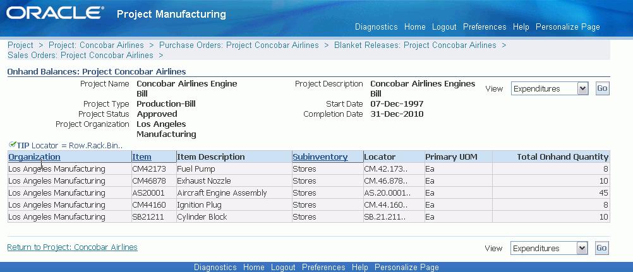The image size is (633, 272).
Task: Sort the table by Item column
Action: (142, 157)
